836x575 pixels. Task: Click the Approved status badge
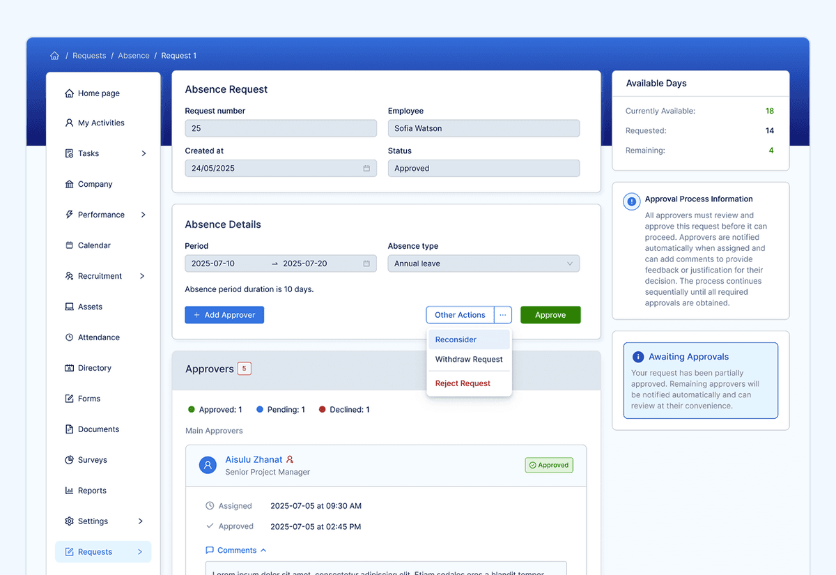(549, 465)
